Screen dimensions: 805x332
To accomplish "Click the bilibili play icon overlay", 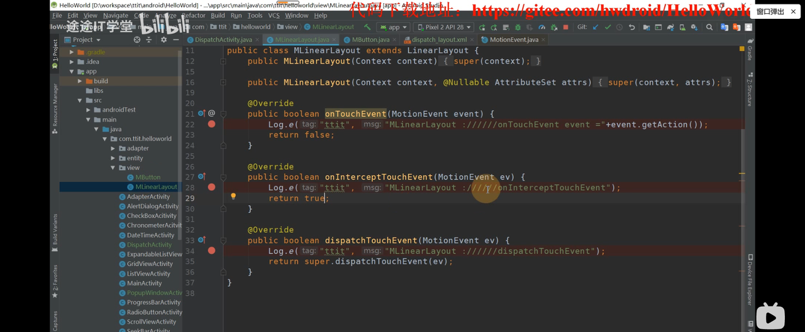I will (x=770, y=316).
